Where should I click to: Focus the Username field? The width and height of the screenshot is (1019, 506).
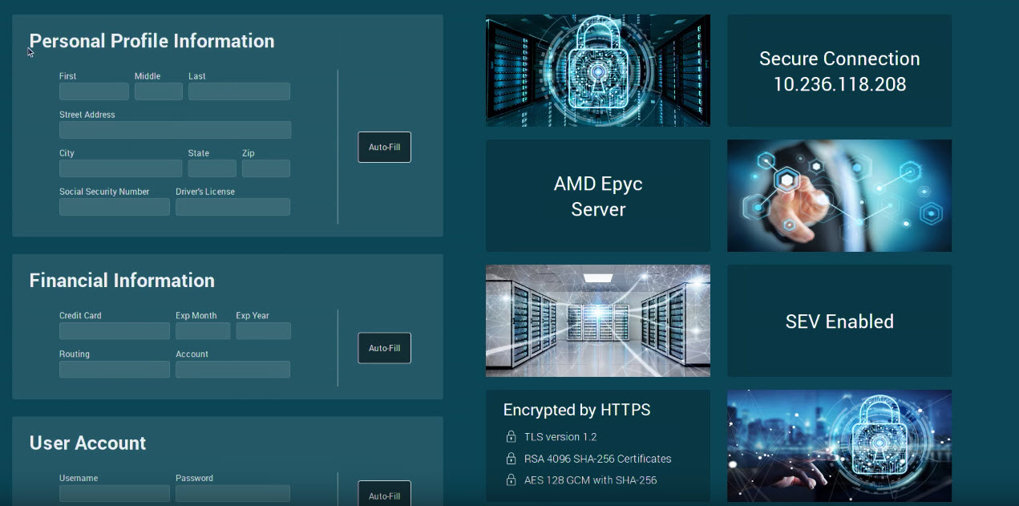115,493
